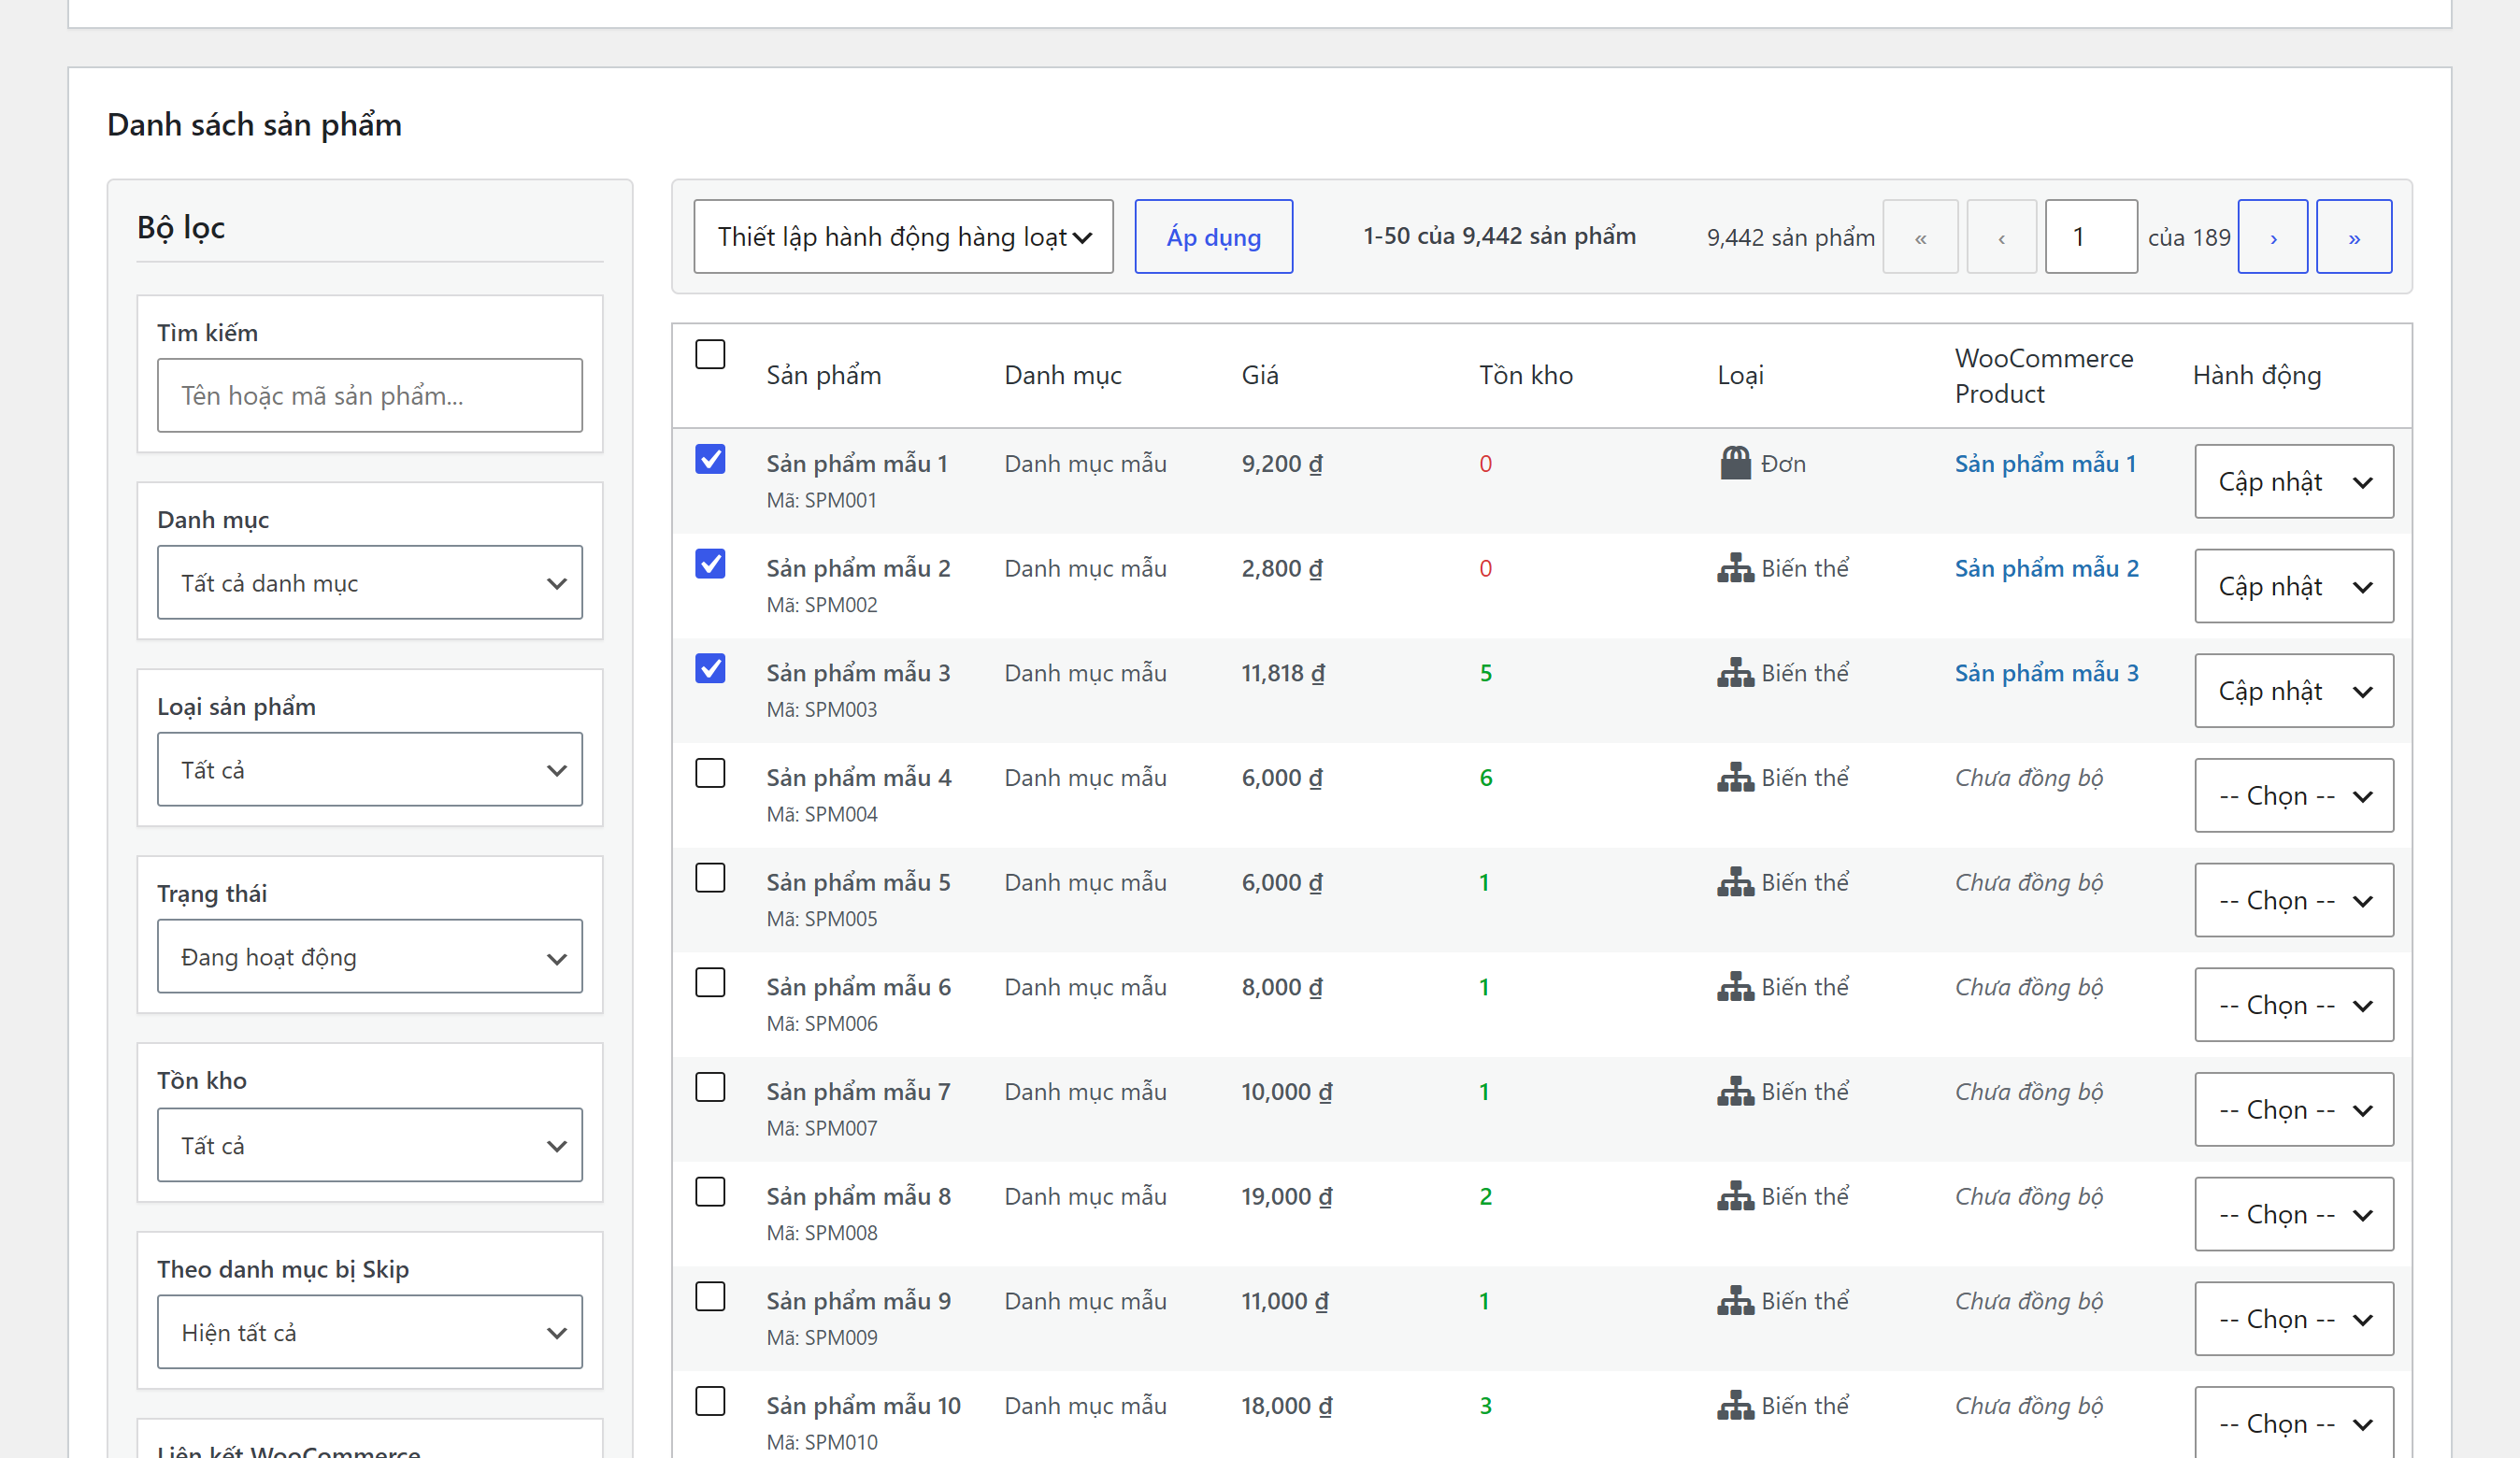Image resolution: width=2520 pixels, height=1458 pixels.
Task: Uncheck the checkbox for Sản phẩm mẫu 2
Action: 710,564
